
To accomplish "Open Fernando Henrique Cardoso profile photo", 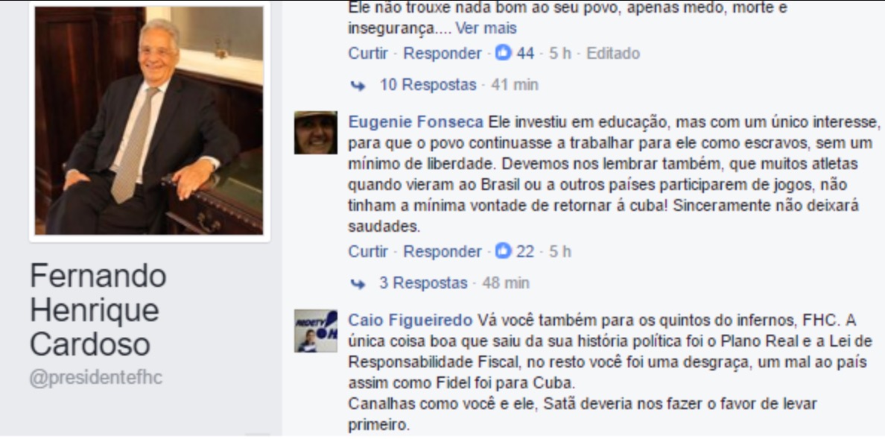I will click(x=149, y=120).
